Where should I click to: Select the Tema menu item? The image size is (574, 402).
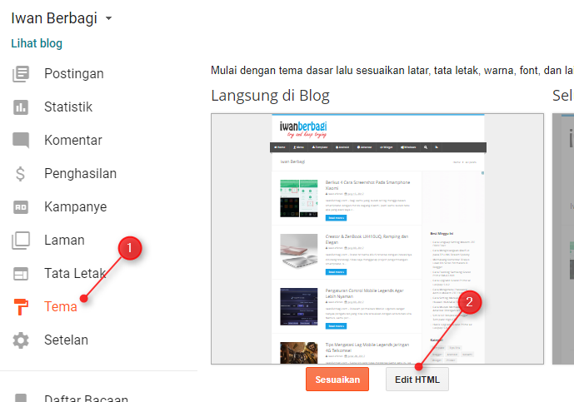click(61, 306)
